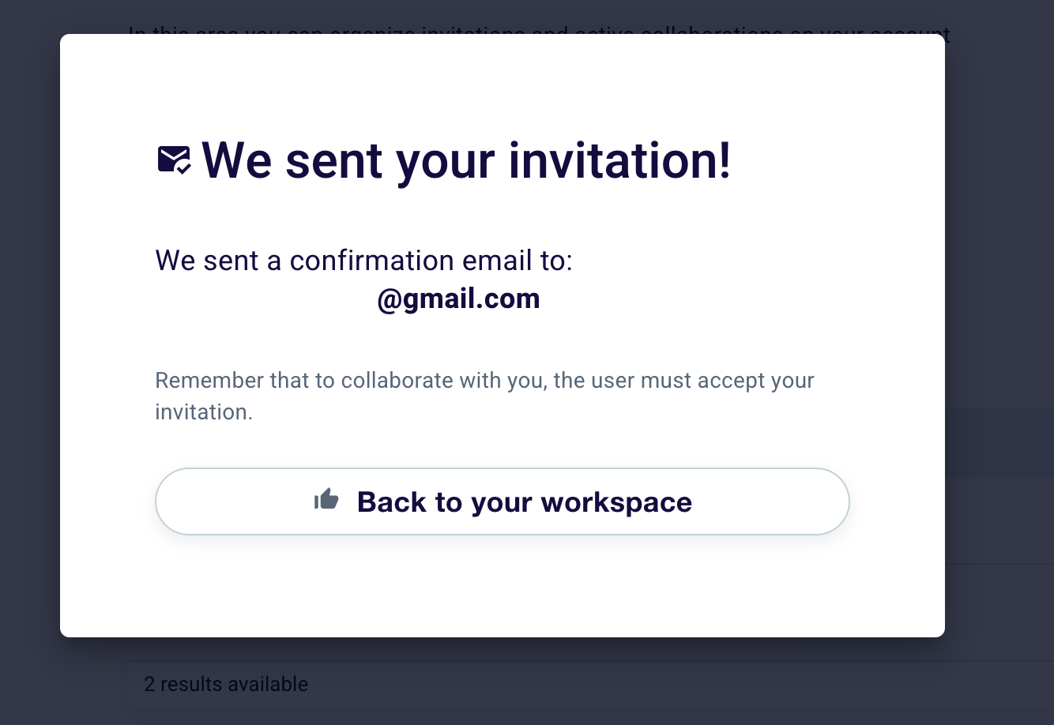Screen dimensions: 1054x725
Task: Click the dark overlay beside the dialog
Action: tap(32, 355)
